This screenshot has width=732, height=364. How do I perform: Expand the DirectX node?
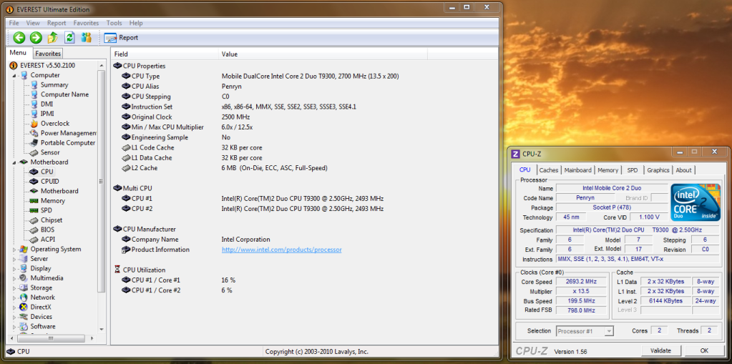pyautogui.click(x=14, y=307)
